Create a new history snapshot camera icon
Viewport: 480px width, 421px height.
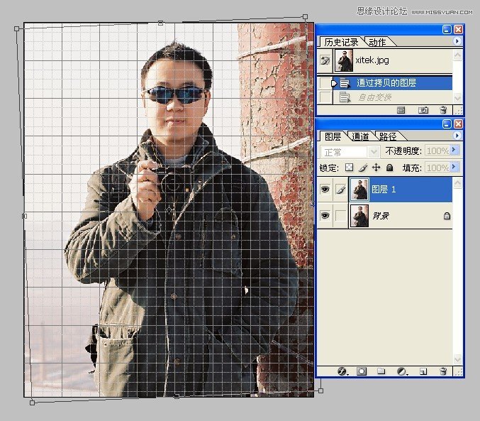423,110
